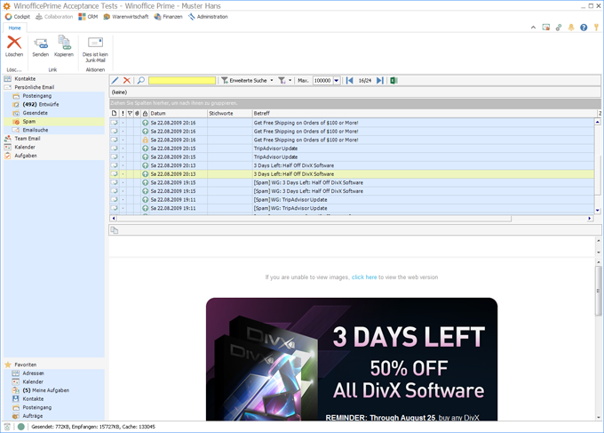Open the help question mark icon
The image size is (604, 433).
click(584, 28)
